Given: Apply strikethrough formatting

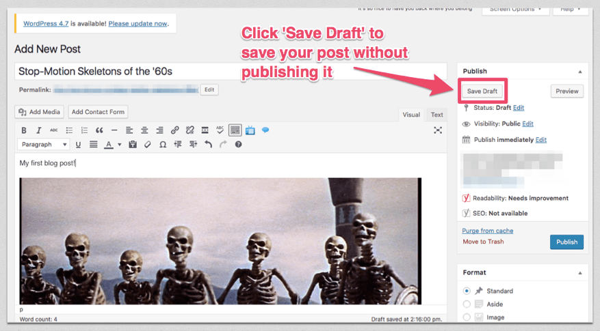Looking at the screenshot, I should (53, 130).
